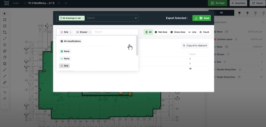Switch to the Gross Area tab

[x=178, y=32]
